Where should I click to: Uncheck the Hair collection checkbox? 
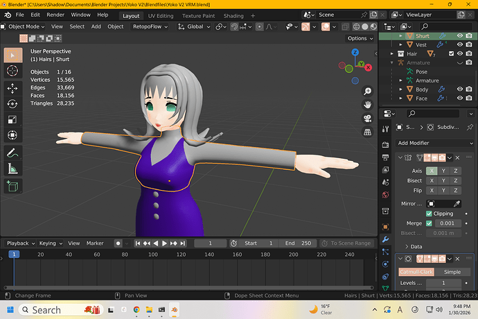point(451,53)
